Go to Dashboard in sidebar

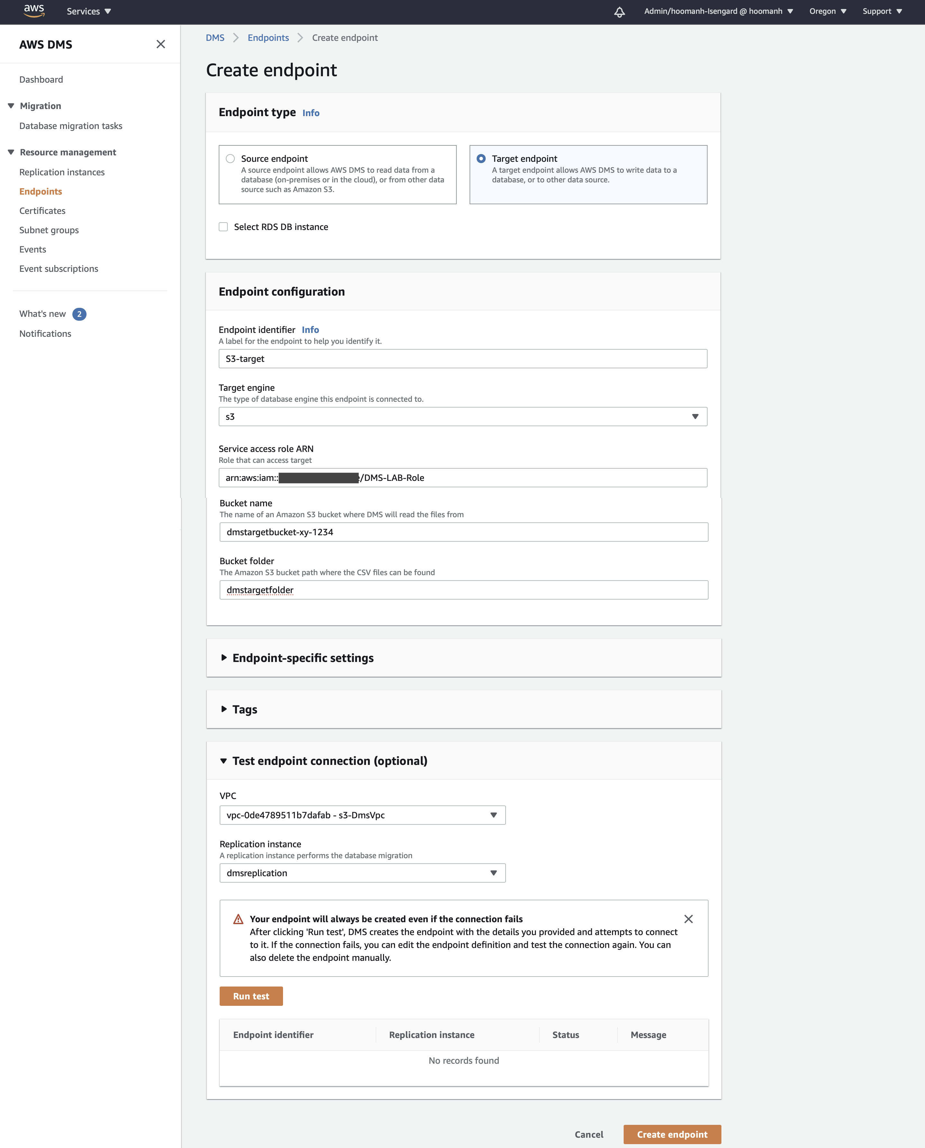pos(41,79)
